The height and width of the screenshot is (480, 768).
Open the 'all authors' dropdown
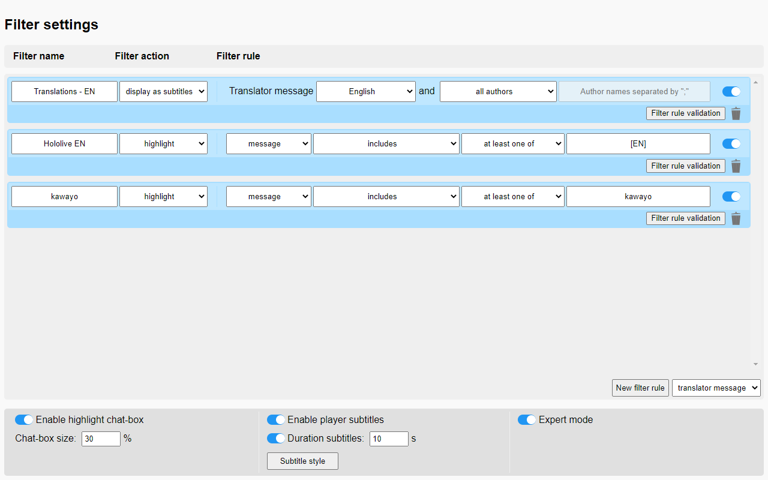pyautogui.click(x=498, y=92)
